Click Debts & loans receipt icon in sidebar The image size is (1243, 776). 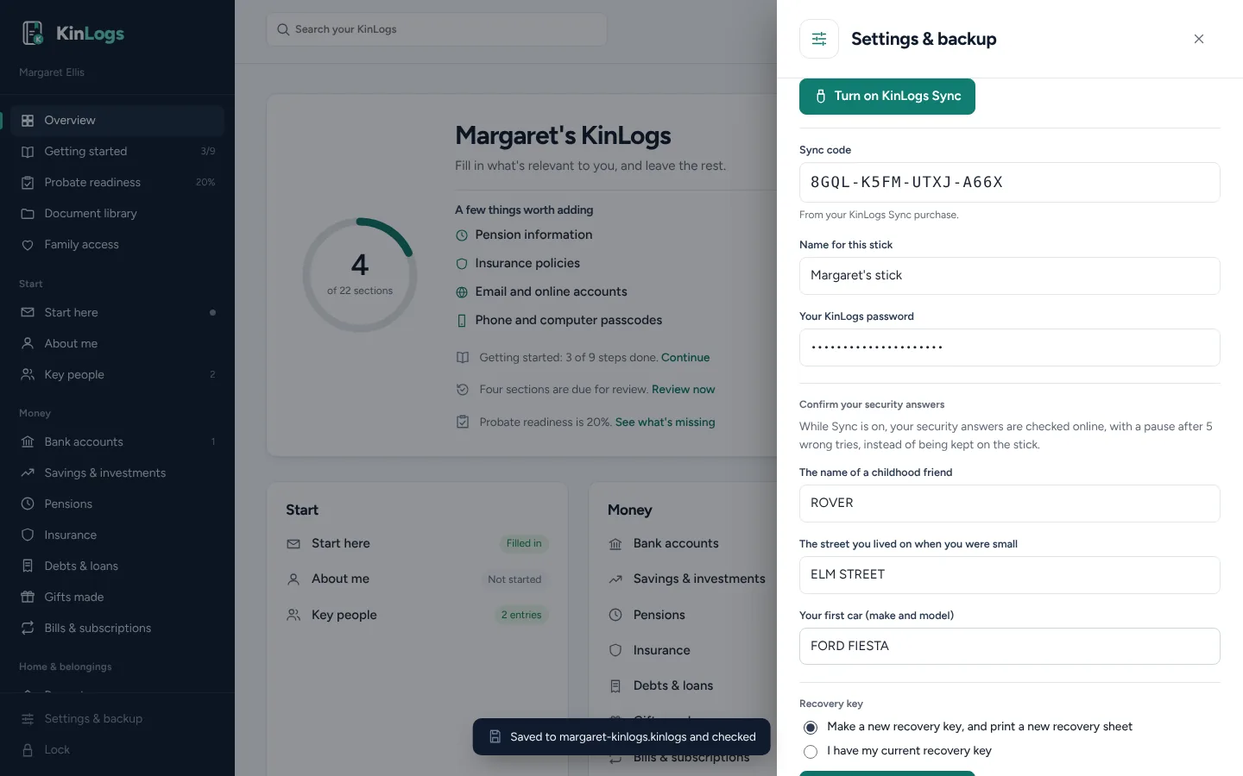[28, 566]
